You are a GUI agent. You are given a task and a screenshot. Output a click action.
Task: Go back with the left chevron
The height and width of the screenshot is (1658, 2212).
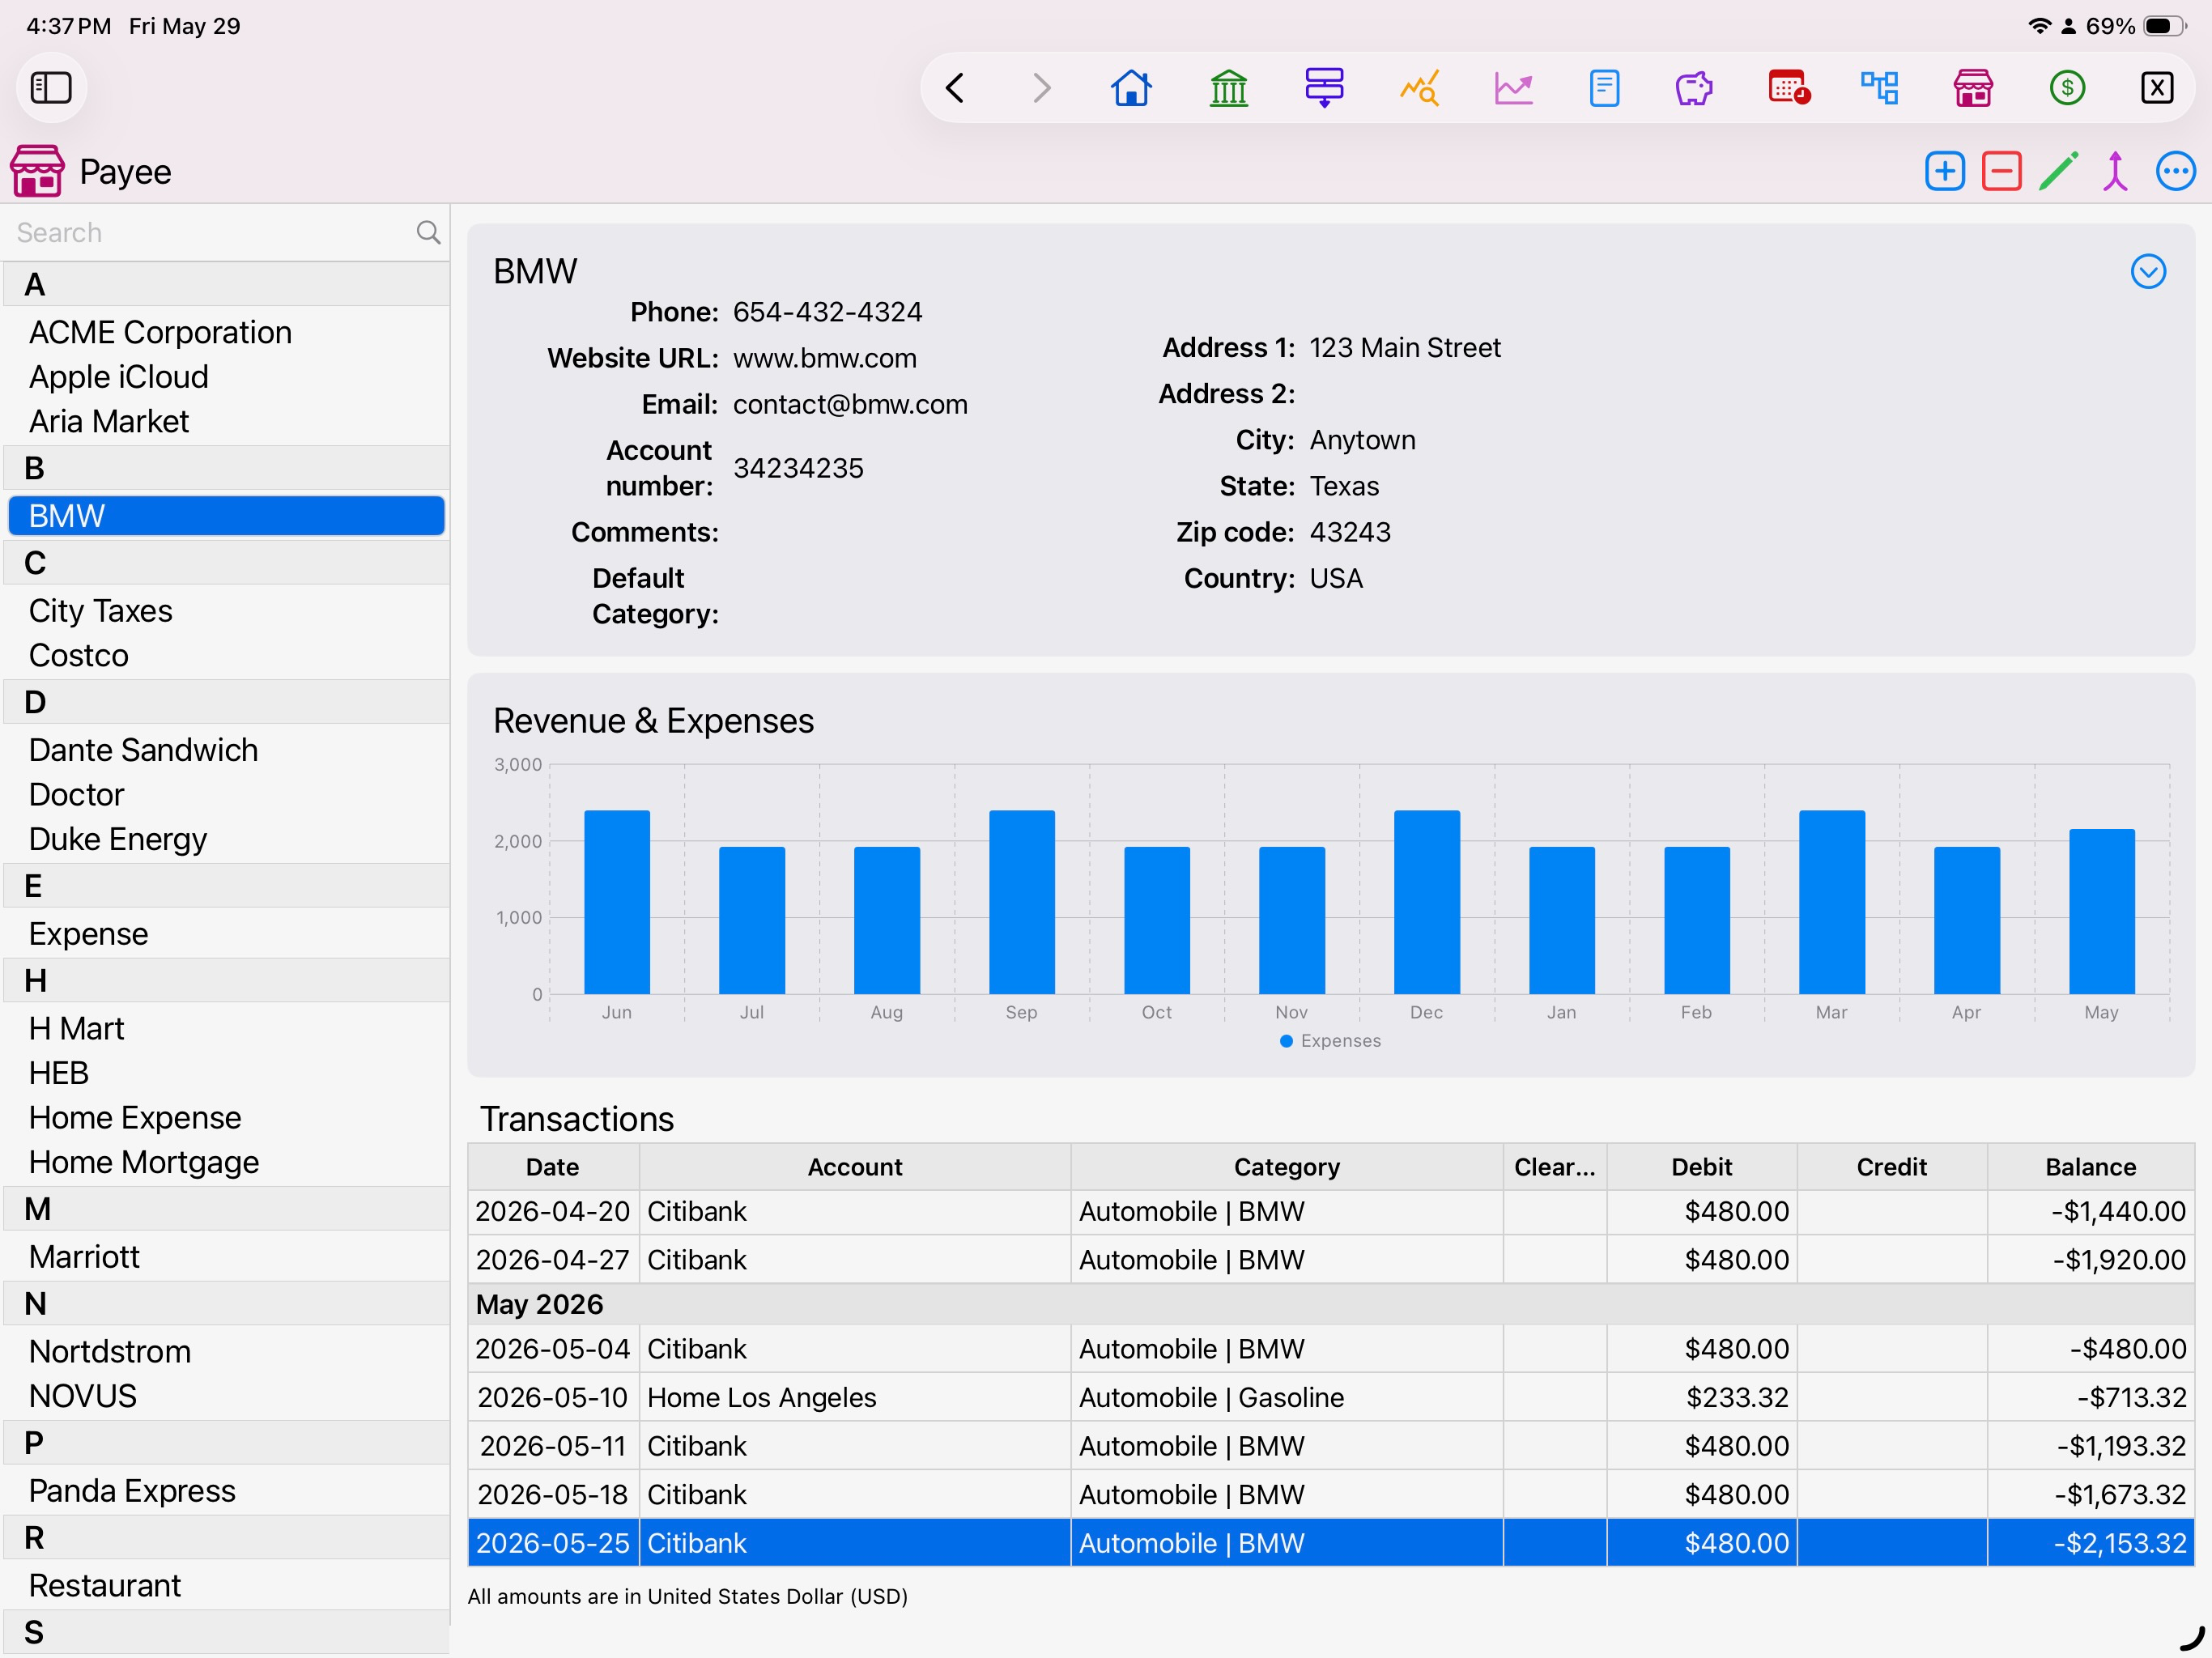pos(955,88)
